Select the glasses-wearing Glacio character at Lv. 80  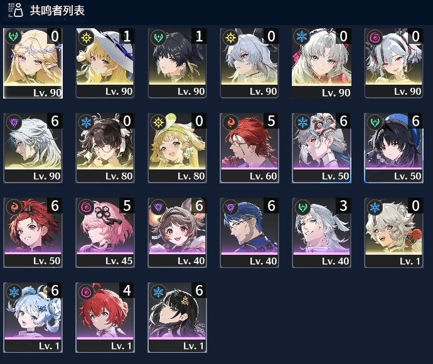pos(105,147)
